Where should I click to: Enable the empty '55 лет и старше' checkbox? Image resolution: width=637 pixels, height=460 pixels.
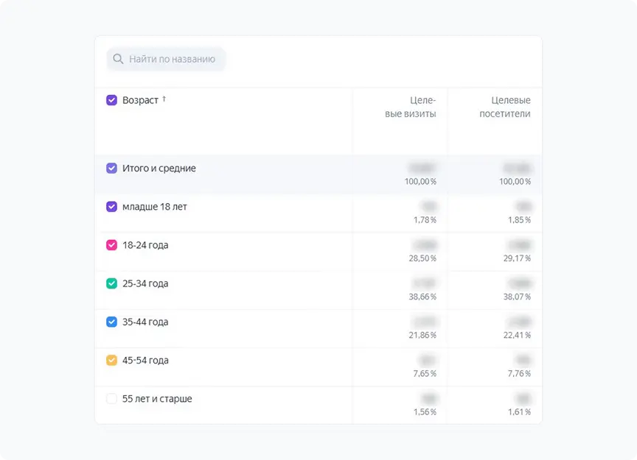pyautogui.click(x=111, y=399)
